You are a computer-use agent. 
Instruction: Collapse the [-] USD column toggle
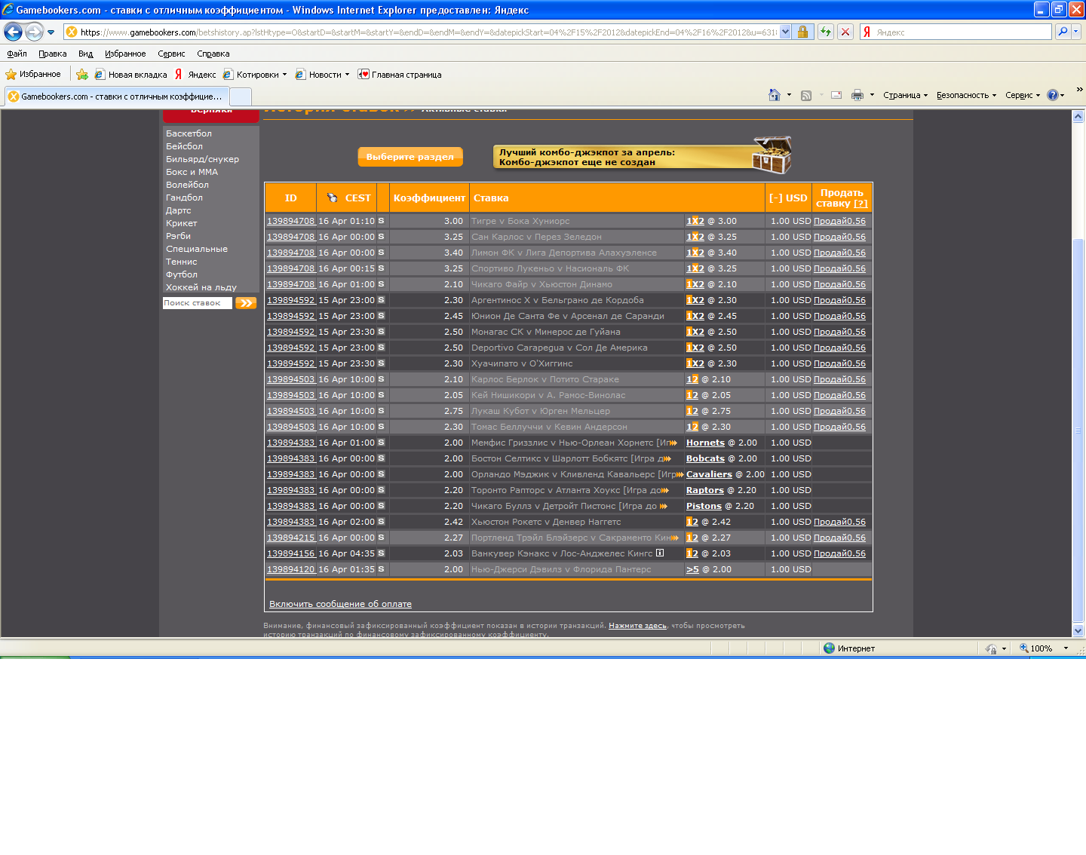(x=776, y=198)
